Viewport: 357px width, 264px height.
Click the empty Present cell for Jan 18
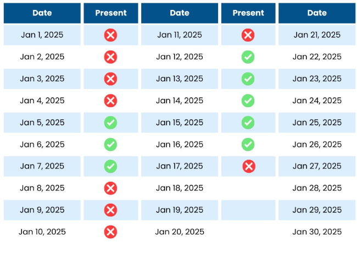click(248, 188)
